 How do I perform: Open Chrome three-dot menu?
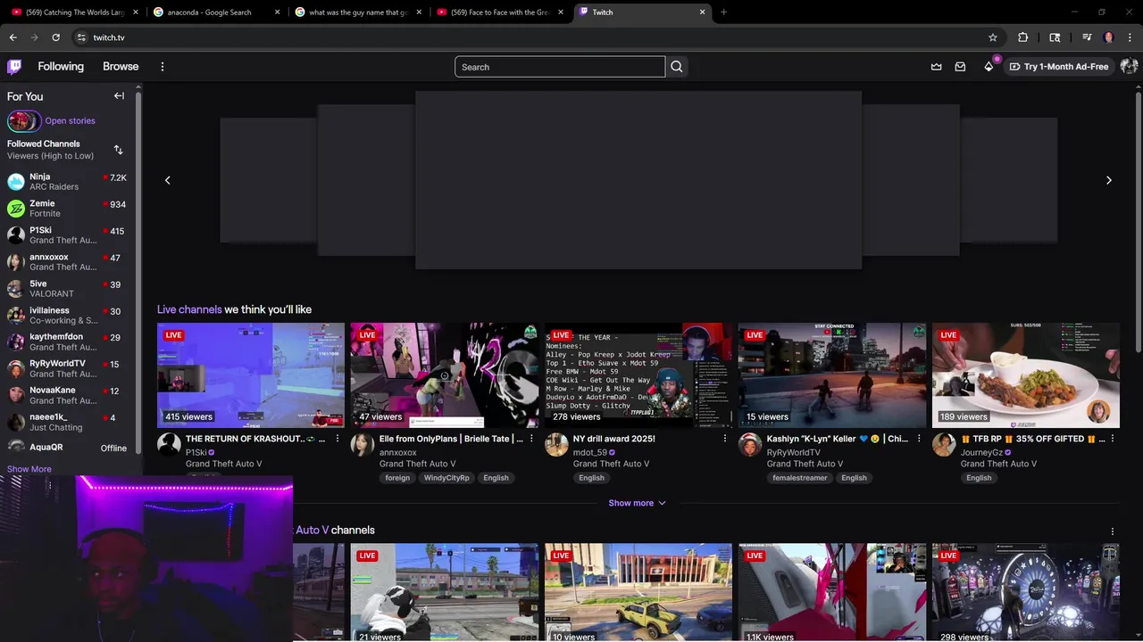1130,37
